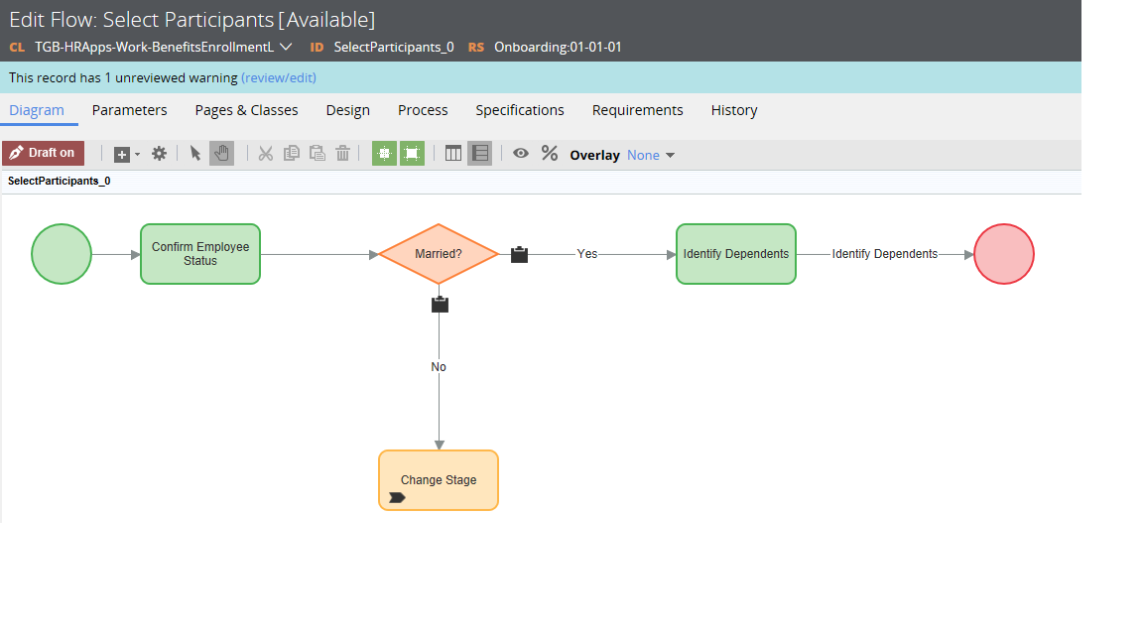Toggle the Draft on button
1143x643 pixels.
click(x=43, y=153)
